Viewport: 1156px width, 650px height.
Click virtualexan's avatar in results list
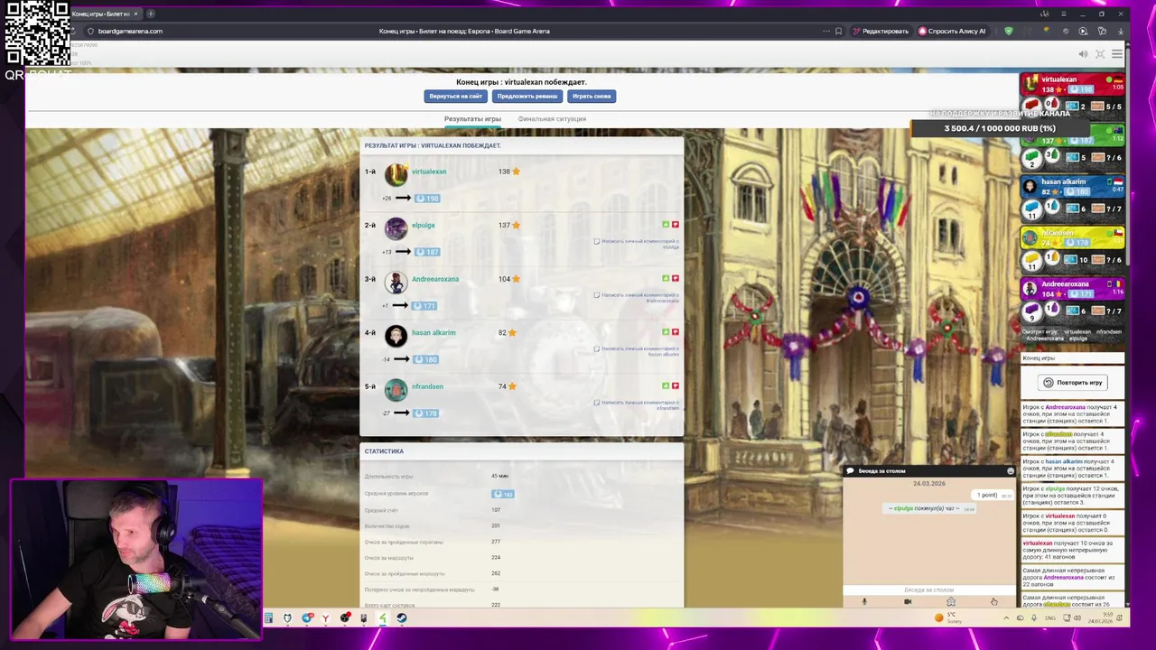396,174
